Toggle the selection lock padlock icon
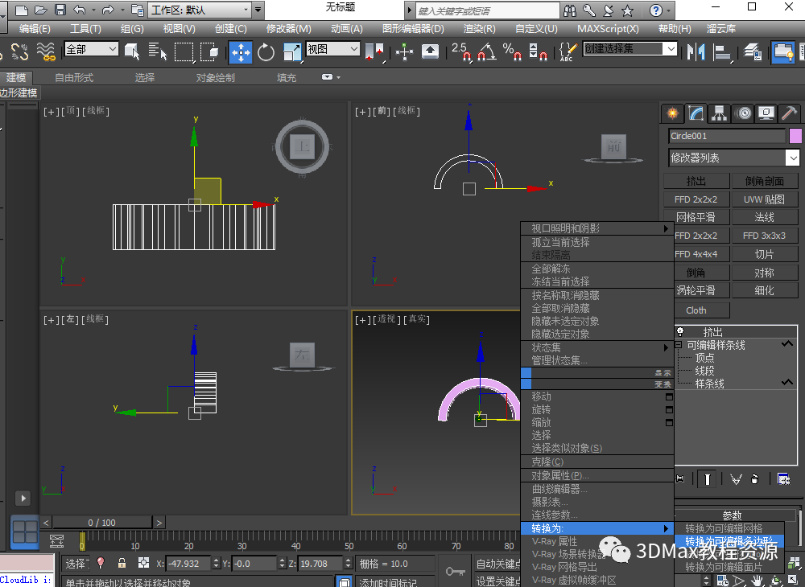Image resolution: width=805 pixels, height=587 pixels. pyautogui.click(x=122, y=564)
